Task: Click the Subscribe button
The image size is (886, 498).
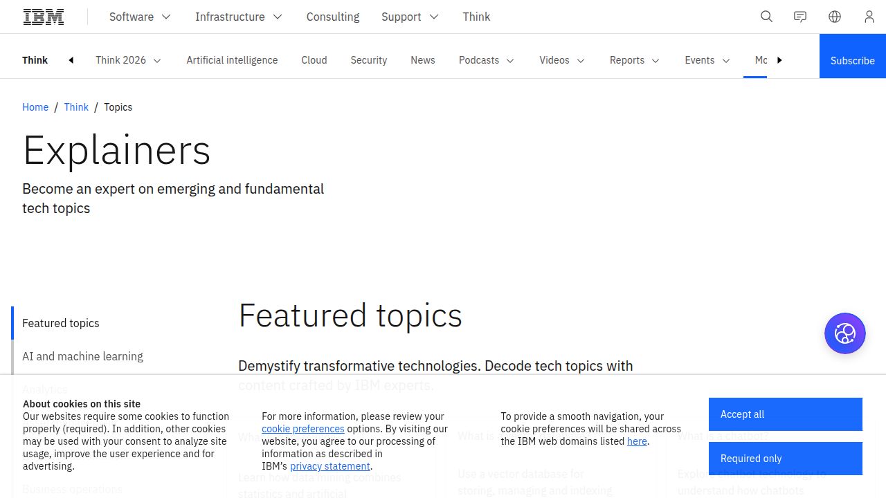Action: 853,56
